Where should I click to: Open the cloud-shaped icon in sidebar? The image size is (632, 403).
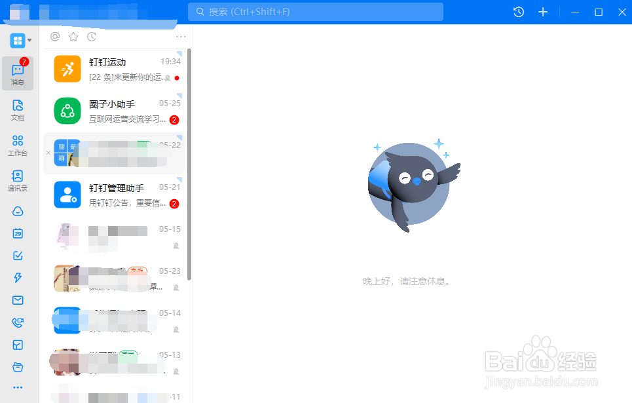click(18, 211)
